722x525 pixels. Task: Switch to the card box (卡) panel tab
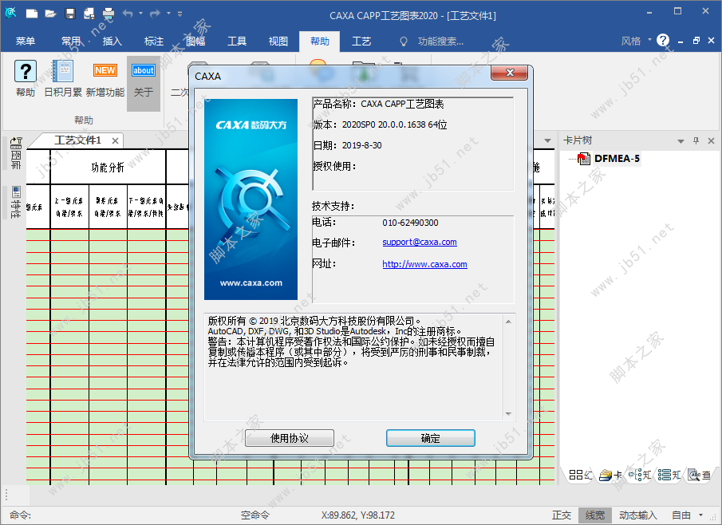(x=610, y=475)
